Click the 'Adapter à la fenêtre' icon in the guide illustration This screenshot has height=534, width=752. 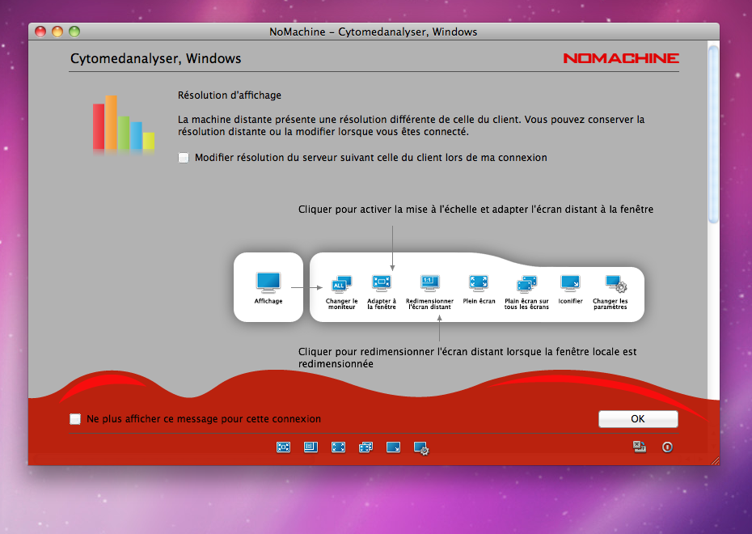coord(382,283)
